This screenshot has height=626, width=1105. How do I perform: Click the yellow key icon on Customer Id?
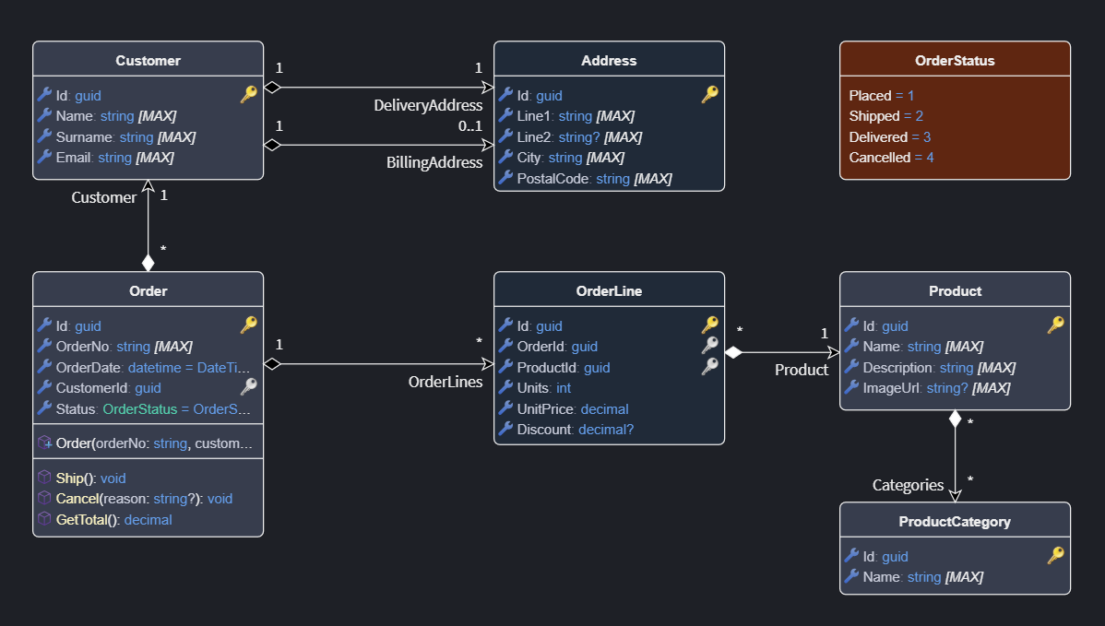coord(248,93)
